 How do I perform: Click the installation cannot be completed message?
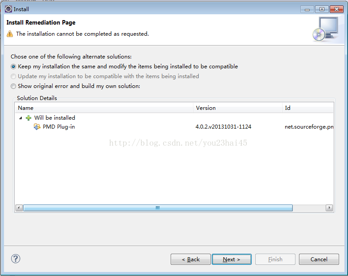tap(82, 34)
